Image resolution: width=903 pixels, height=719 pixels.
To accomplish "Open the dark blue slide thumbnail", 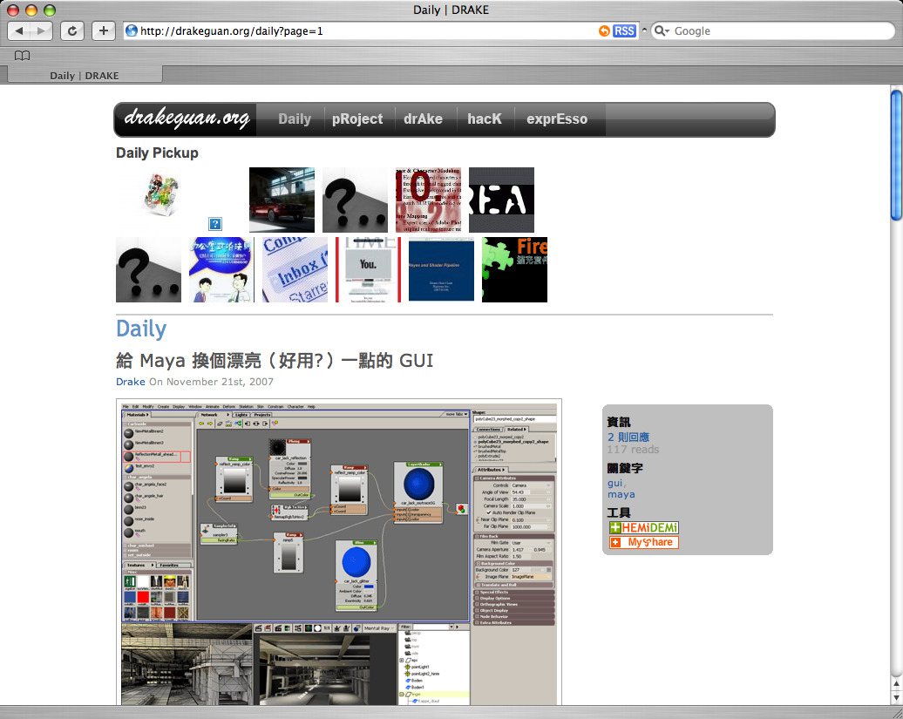I will click(x=441, y=269).
